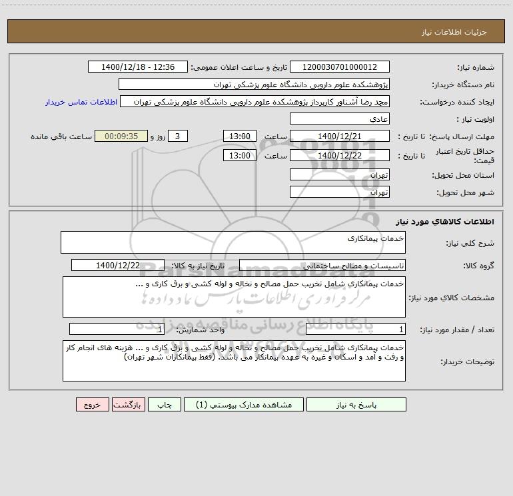Click the label 'حداقل تاریخ اعتبار قیمت:'
This screenshot has width=513, height=496.
tap(465, 156)
